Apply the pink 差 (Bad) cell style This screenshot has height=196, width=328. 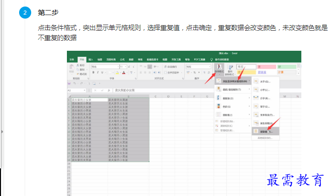267,67
